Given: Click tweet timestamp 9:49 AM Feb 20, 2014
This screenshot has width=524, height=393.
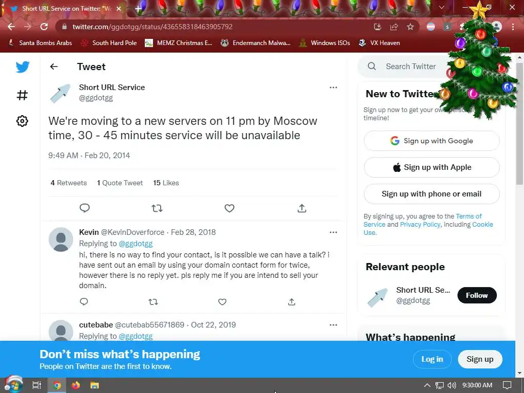Looking at the screenshot, I should tap(89, 156).
